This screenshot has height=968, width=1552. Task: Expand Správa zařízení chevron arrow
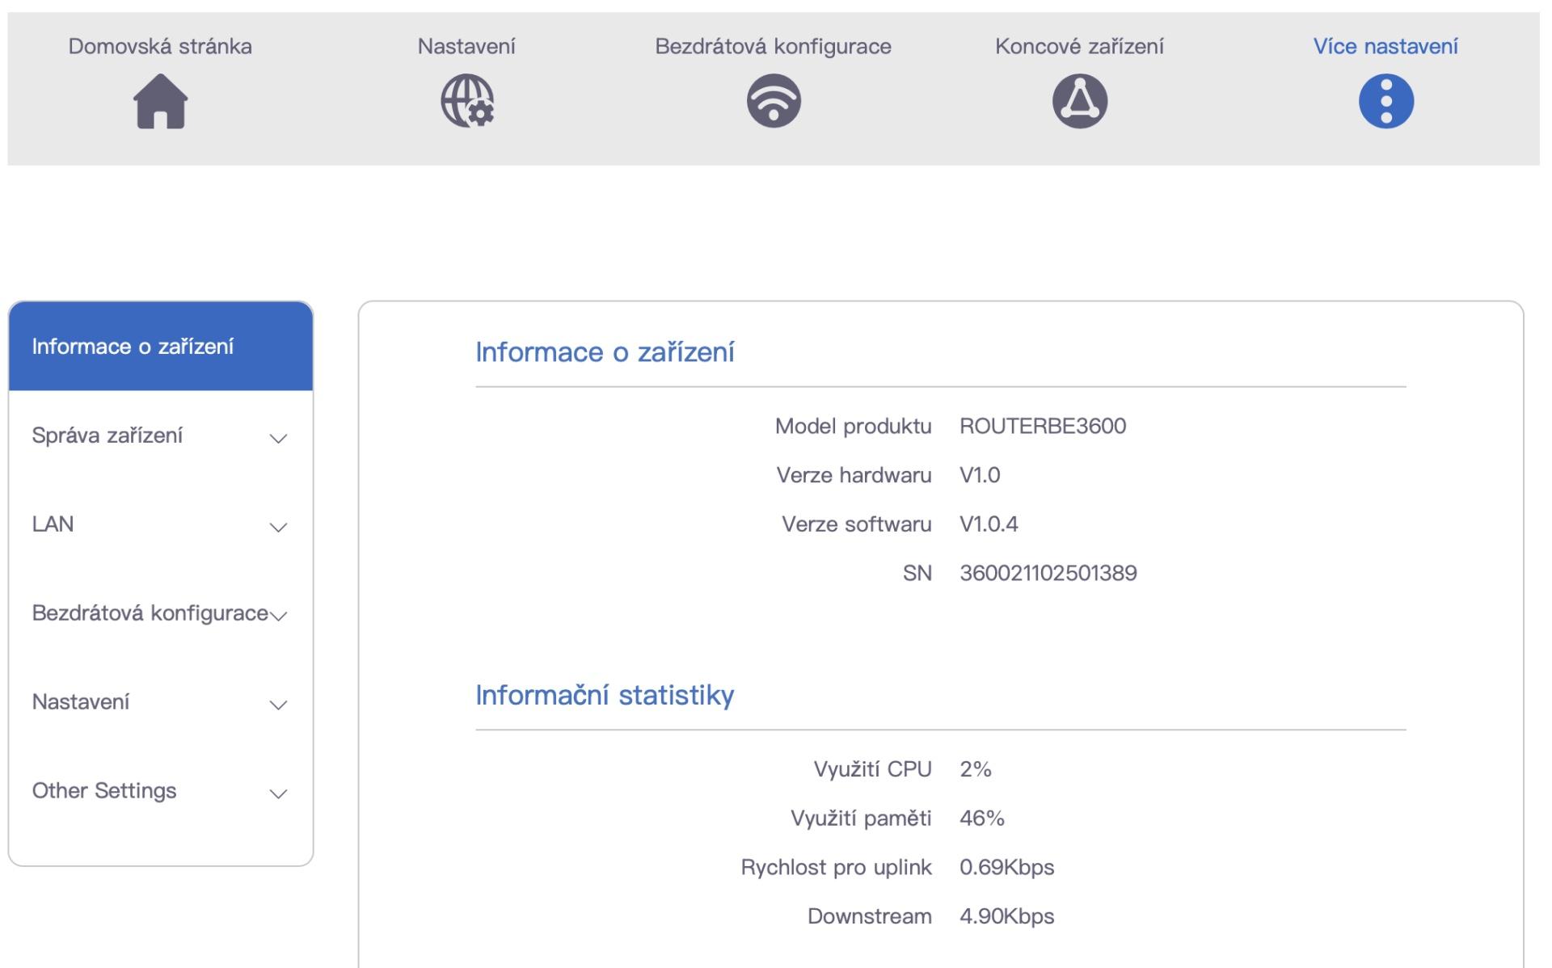(x=278, y=439)
